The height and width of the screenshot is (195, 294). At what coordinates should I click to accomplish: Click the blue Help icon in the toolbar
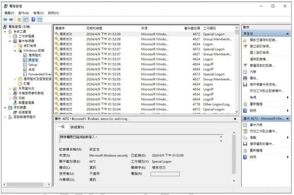[x=35, y=19]
